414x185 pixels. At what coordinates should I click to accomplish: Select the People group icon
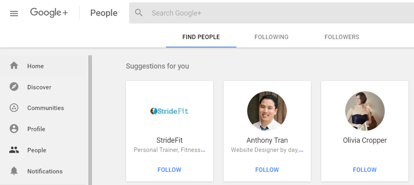tap(14, 150)
